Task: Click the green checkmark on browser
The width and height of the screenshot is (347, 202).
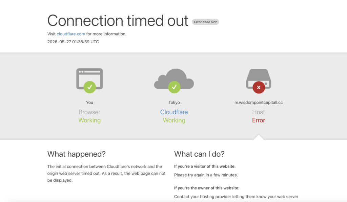Action: pyautogui.click(x=89, y=87)
